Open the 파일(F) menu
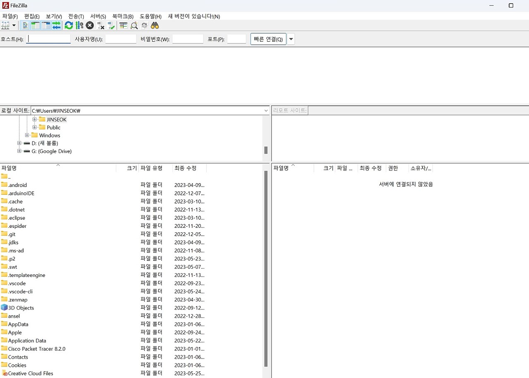The image size is (529, 378). [10, 17]
